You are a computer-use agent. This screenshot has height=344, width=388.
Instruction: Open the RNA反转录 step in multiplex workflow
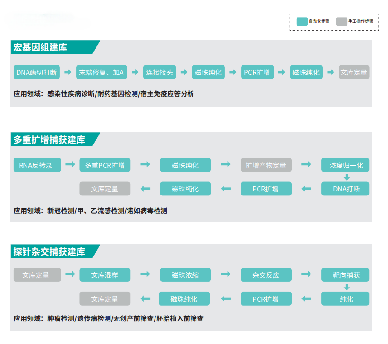pos(37,165)
